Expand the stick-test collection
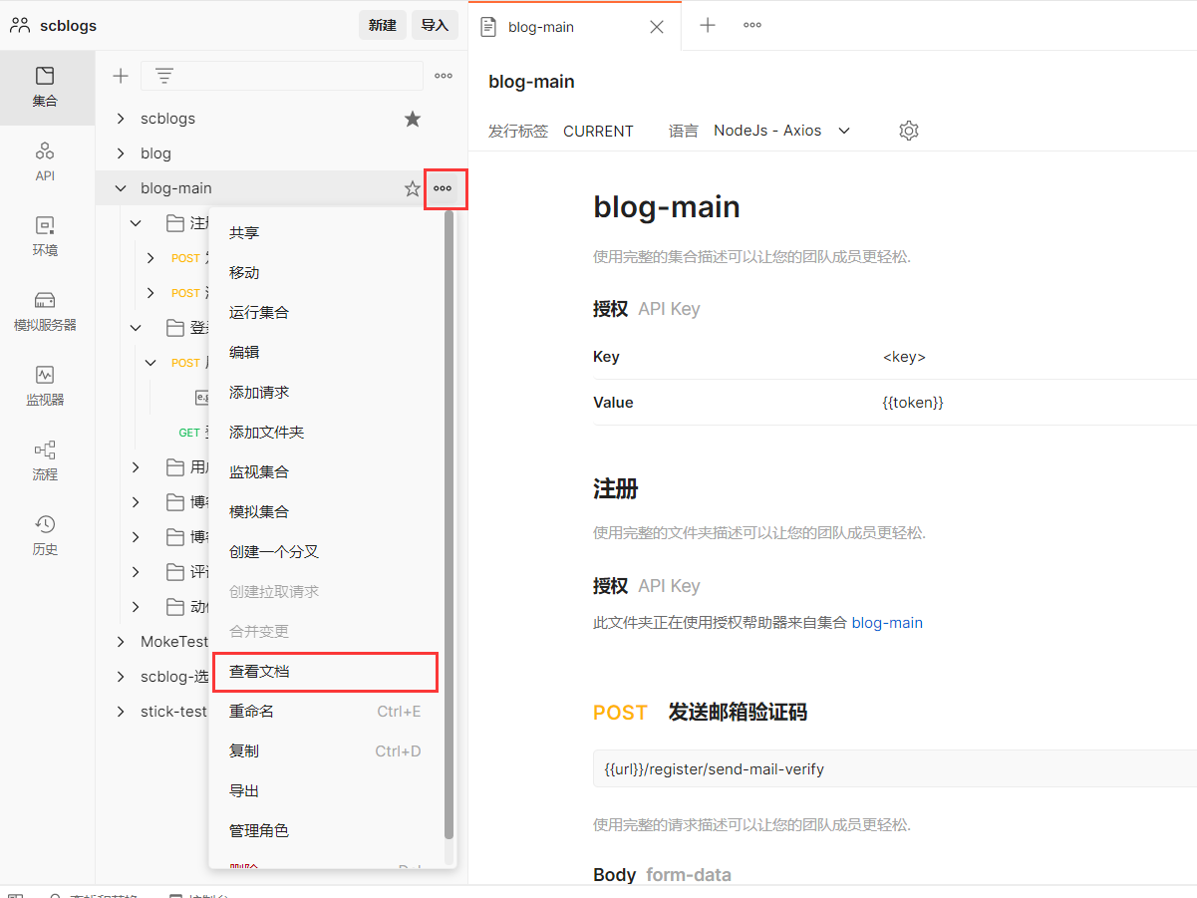Image resolution: width=1197 pixels, height=898 pixels. click(121, 712)
